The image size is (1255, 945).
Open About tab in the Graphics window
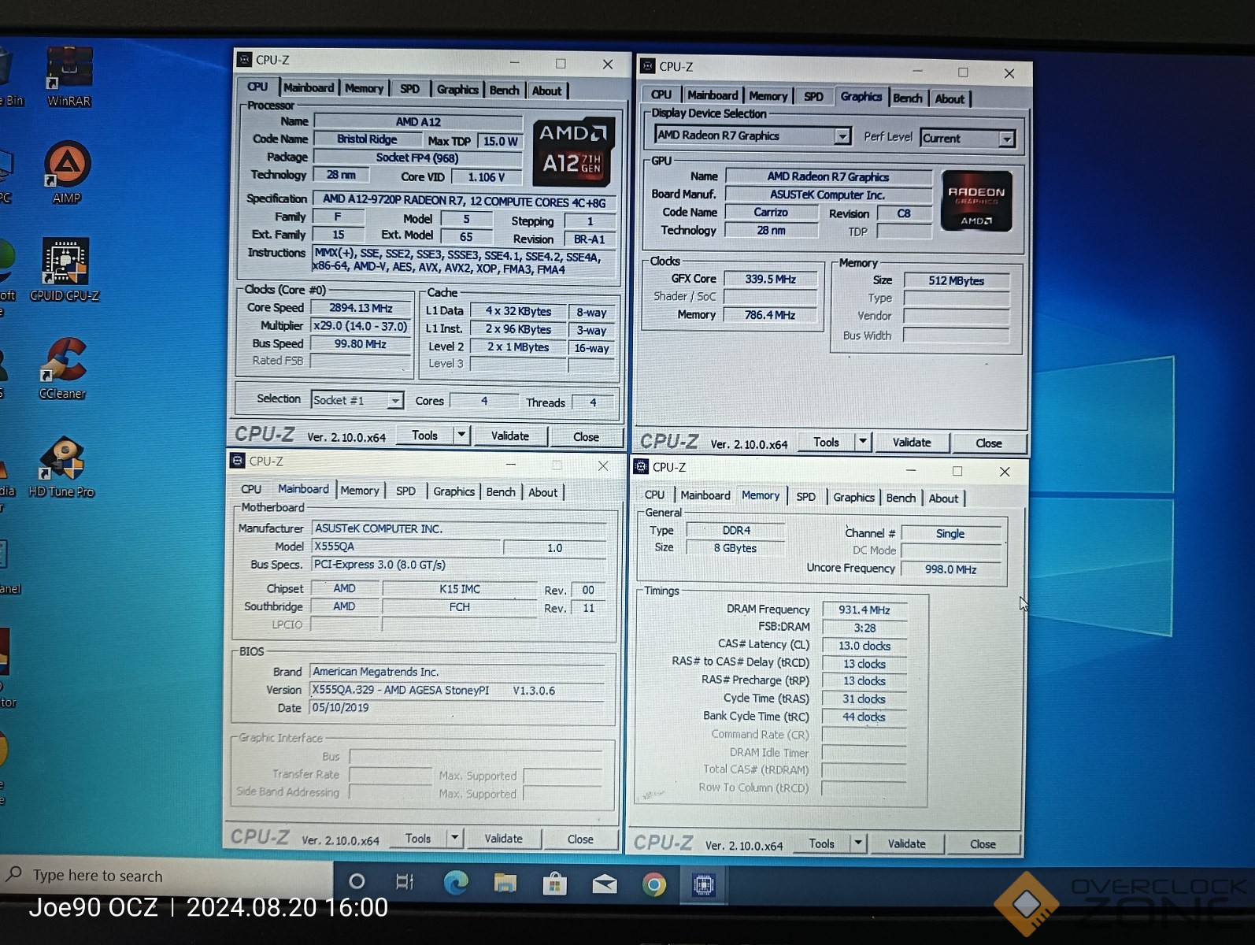(949, 99)
